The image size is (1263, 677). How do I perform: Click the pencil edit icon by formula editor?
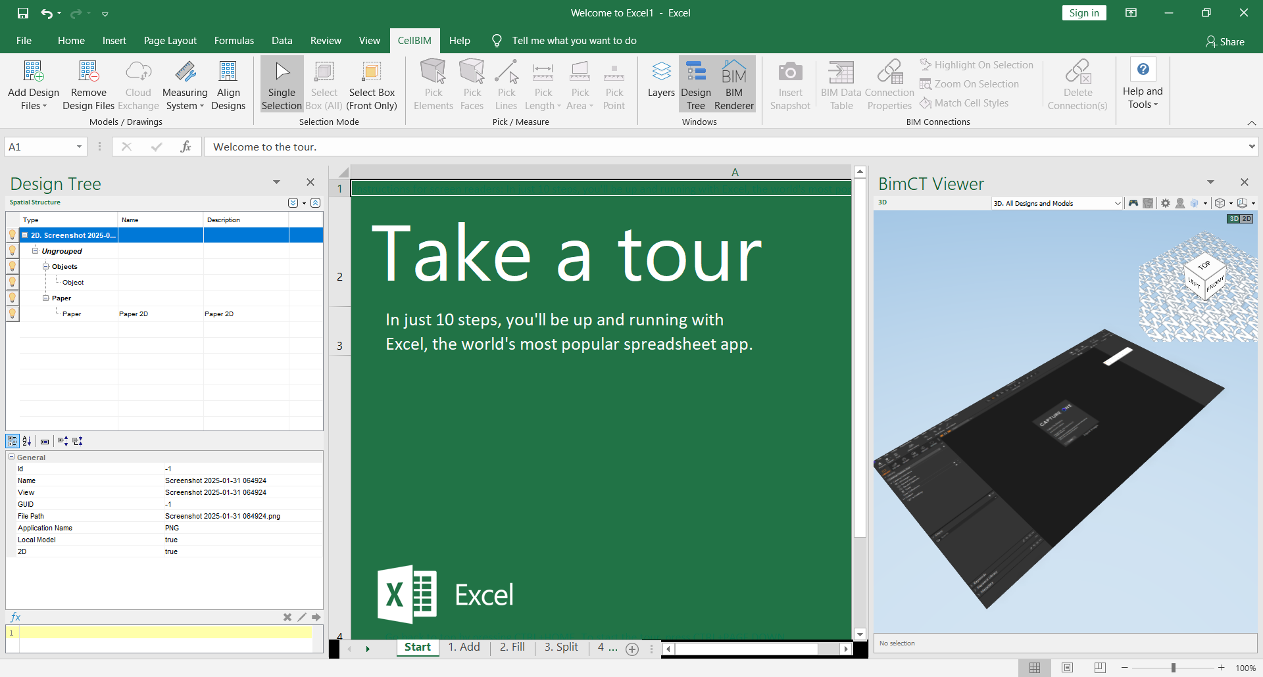(302, 617)
